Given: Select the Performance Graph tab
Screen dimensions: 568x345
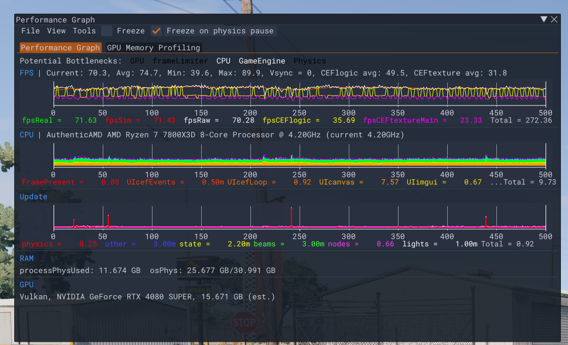Looking at the screenshot, I should [x=60, y=48].
